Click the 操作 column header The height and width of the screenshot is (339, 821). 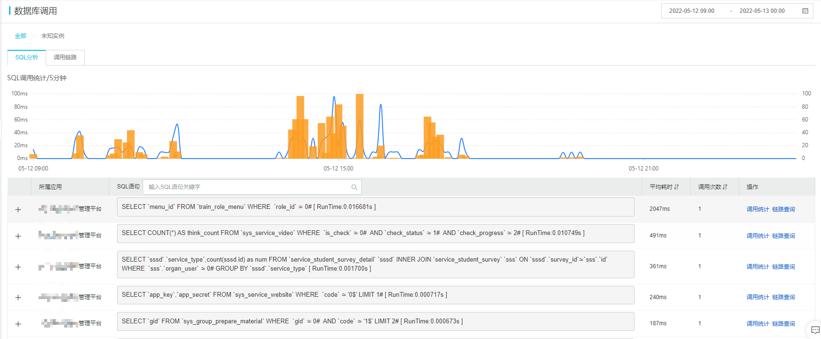click(753, 187)
